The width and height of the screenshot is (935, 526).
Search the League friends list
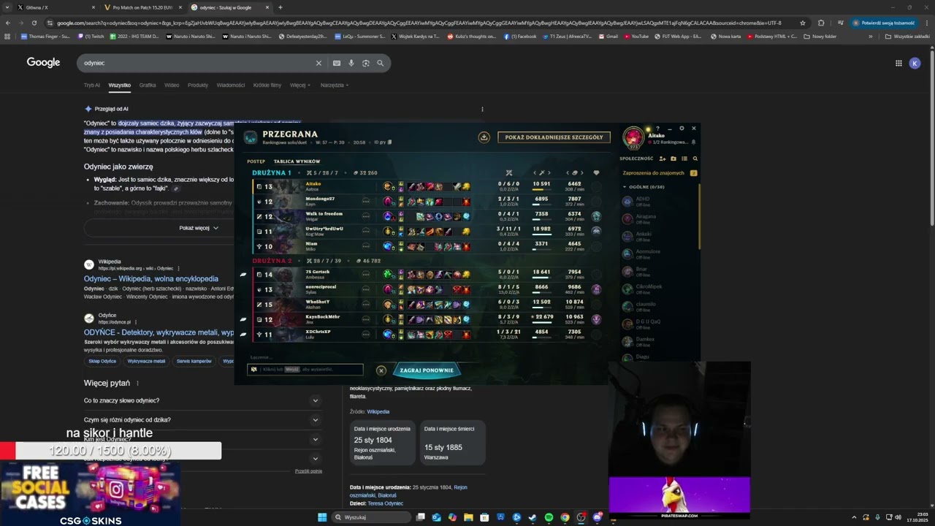[695, 159]
